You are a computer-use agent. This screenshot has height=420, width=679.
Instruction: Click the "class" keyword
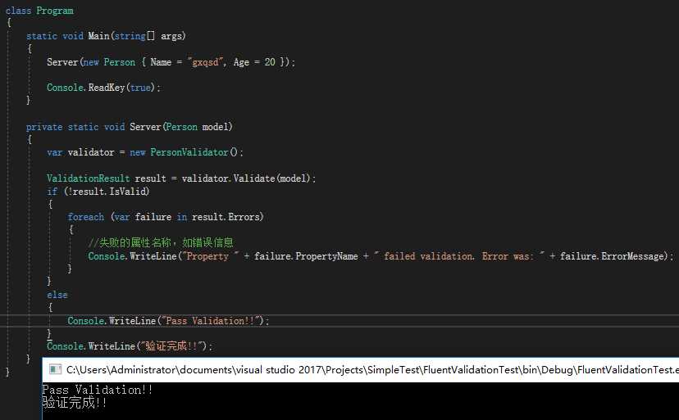pyautogui.click(x=19, y=11)
